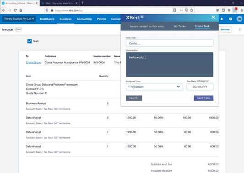Open reader view icon in address bar
The image size is (244, 173).
point(174,10)
